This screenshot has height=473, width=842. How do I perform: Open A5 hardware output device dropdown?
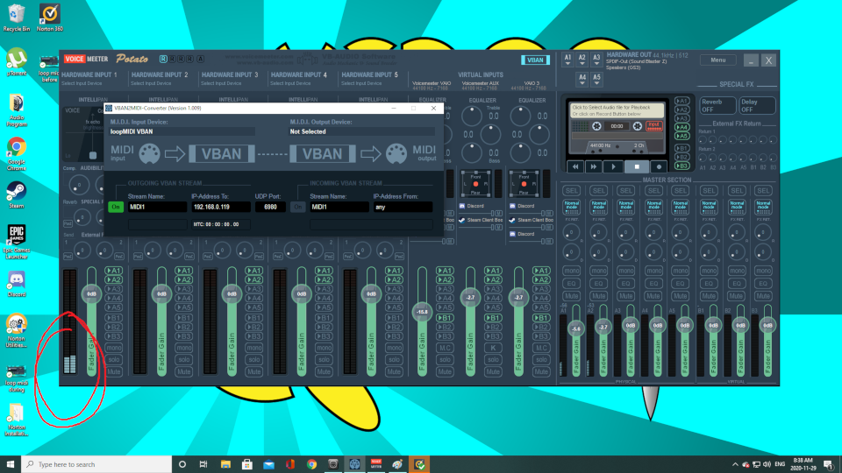click(596, 80)
